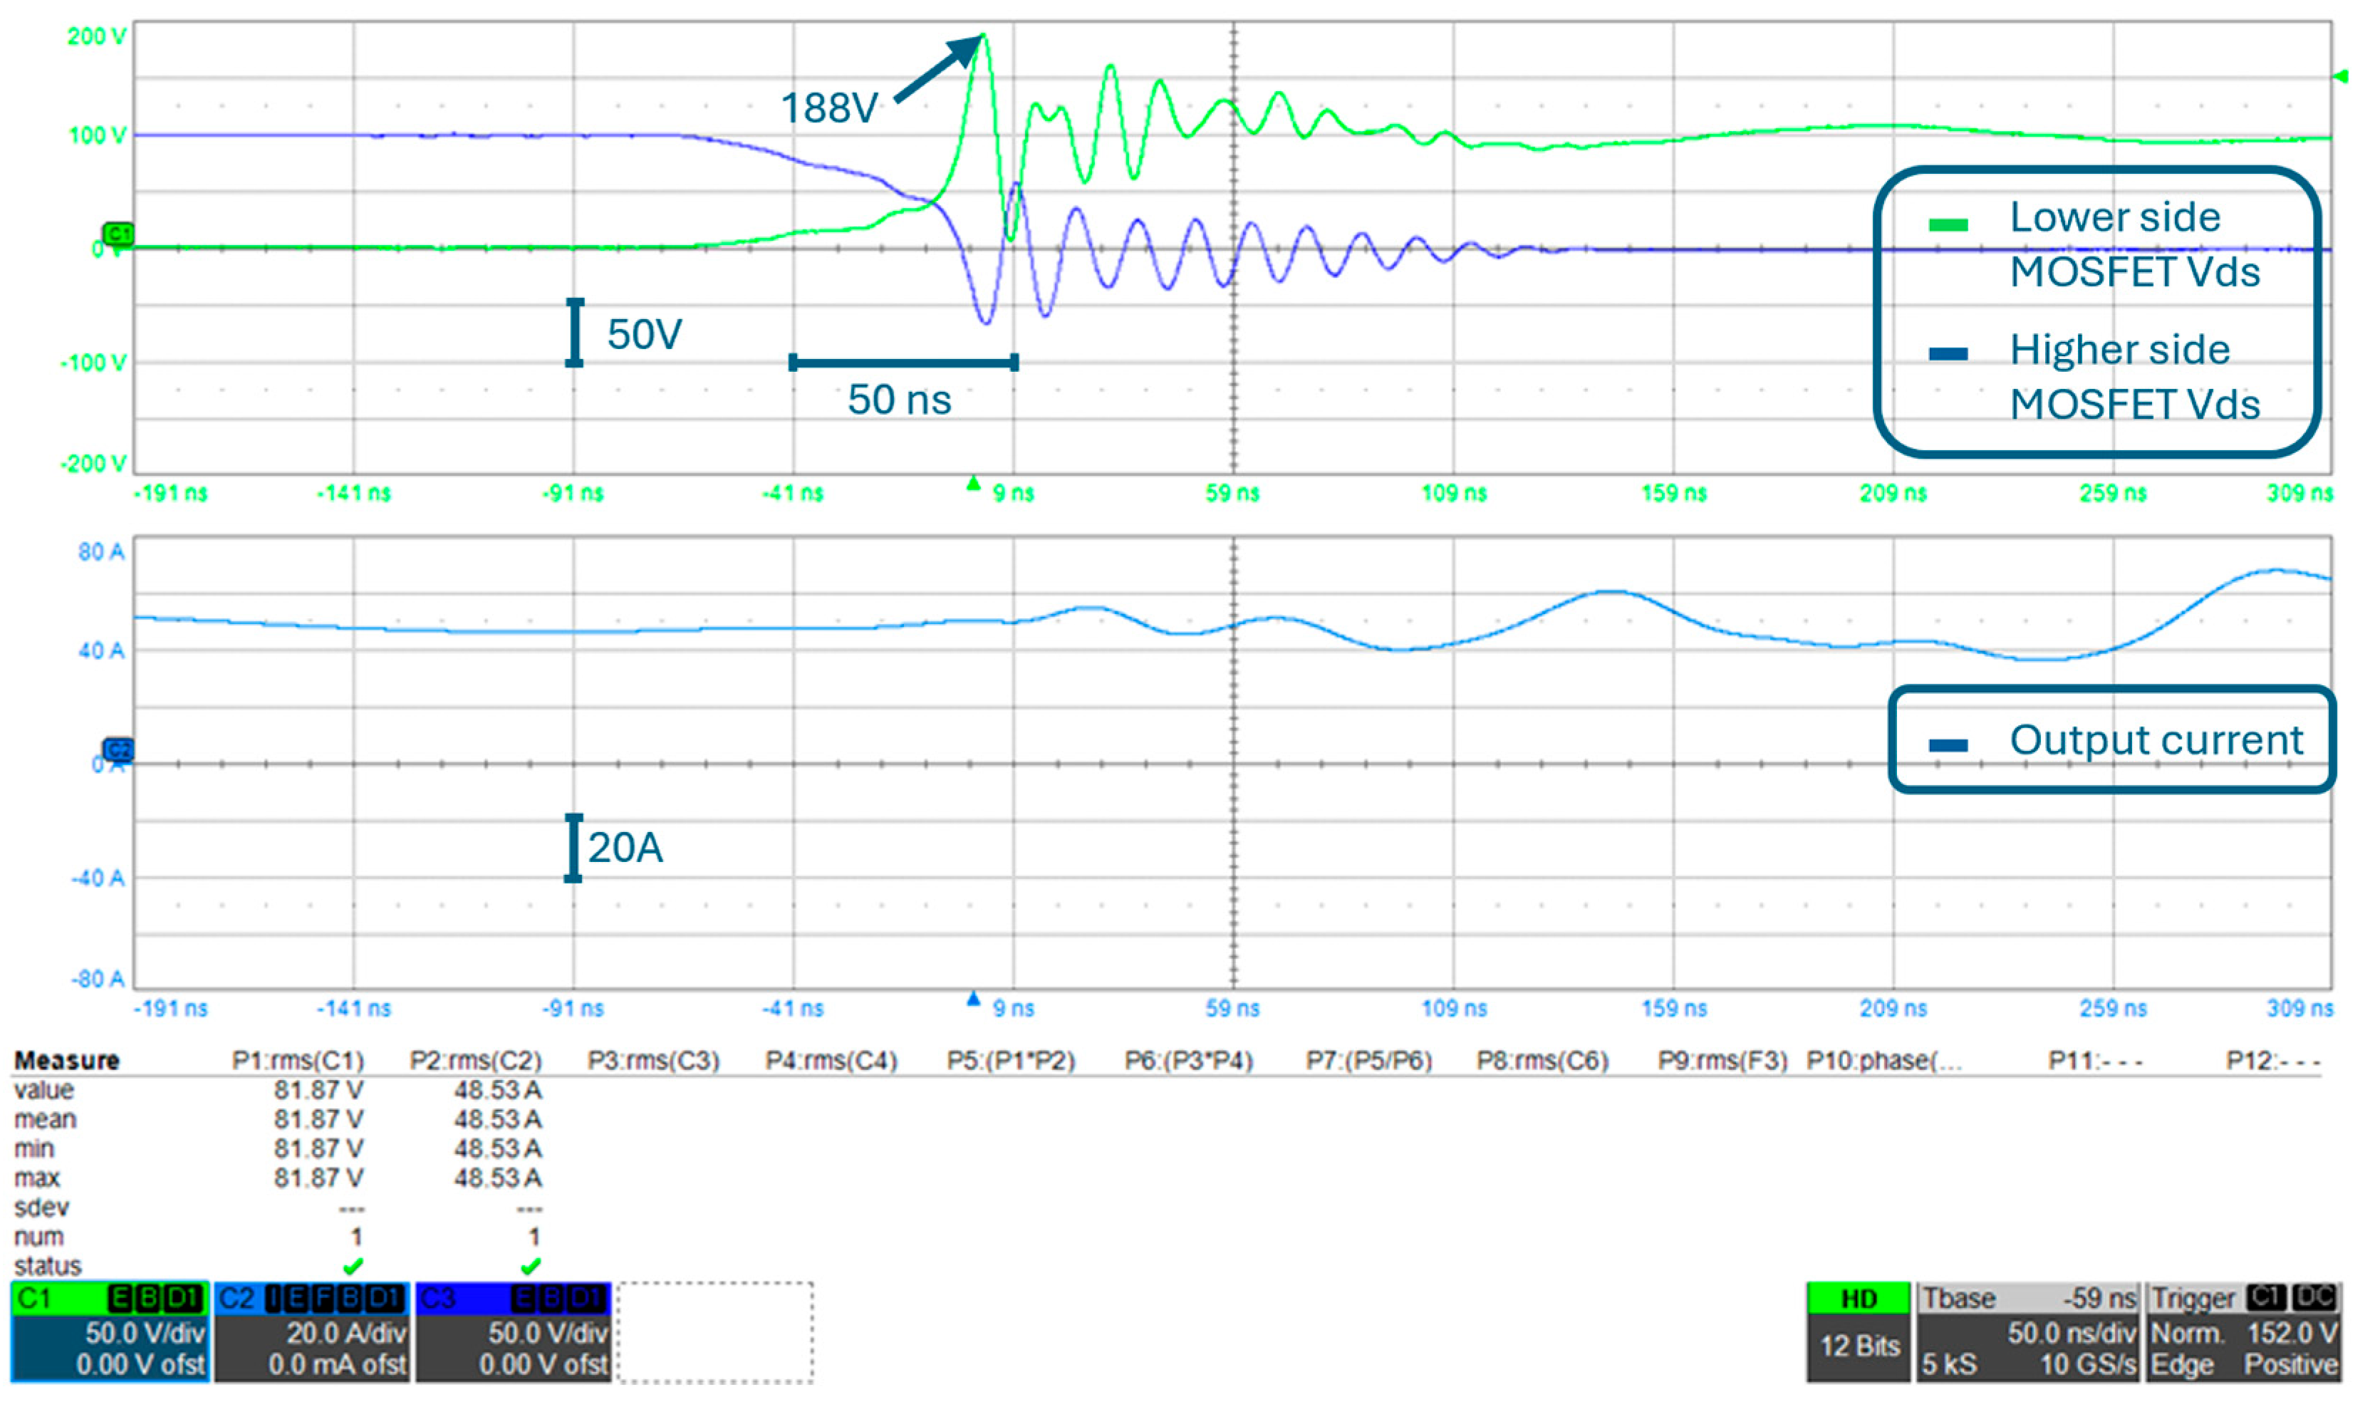The height and width of the screenshot is (1402, 2365).
Task: Click blue trigger delay marker under lower grid
Action: coord(974,999)
